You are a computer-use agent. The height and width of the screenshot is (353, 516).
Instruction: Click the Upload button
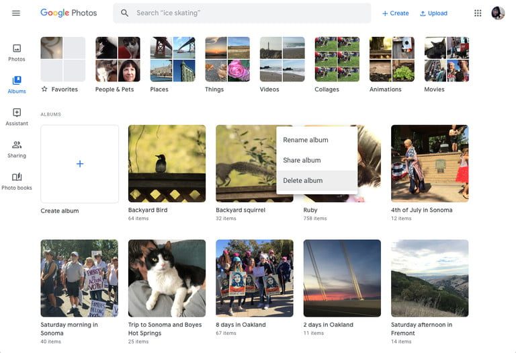(433, 13)
